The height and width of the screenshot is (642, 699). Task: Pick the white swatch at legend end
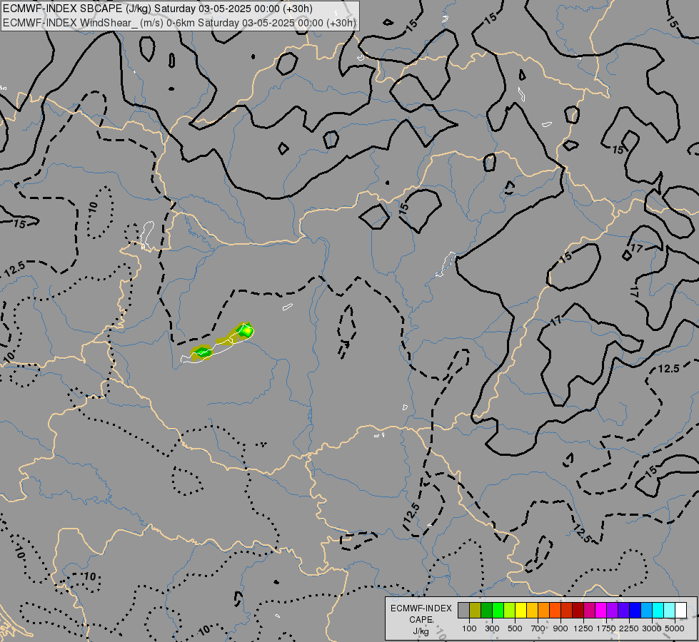tap(680, 610)
